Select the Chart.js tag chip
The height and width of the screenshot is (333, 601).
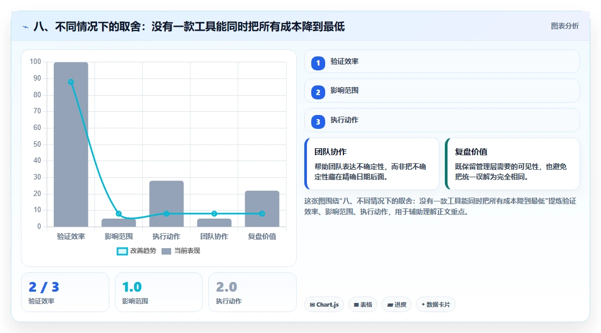pos(324,305)
